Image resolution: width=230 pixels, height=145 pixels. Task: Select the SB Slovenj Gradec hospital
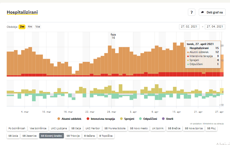coord(52,136)
